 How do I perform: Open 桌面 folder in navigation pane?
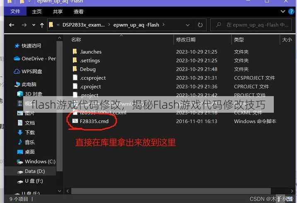click(x=29, y=152)
